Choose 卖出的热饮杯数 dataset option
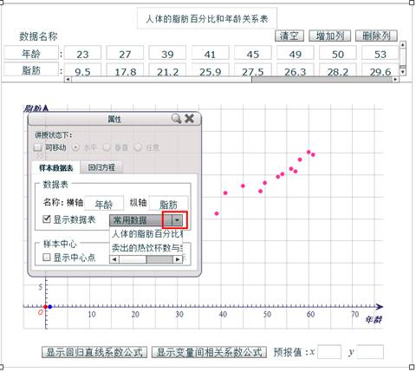This screenshot has height=372, width=416. pyautogui.click(x=146, y=247)
